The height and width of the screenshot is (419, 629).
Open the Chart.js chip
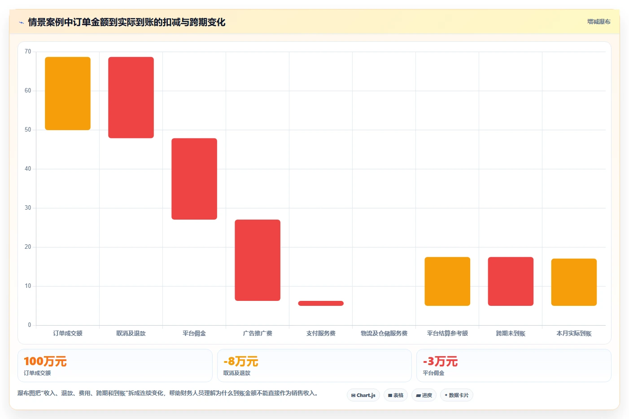[x=363, y=395]
